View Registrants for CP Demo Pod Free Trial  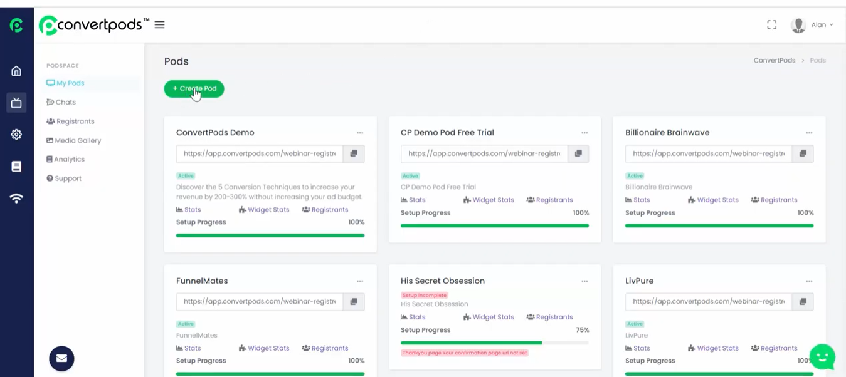[549, 200]
